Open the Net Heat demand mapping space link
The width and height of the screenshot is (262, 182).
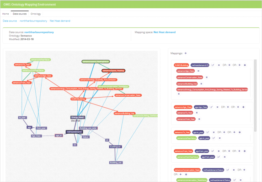point(165,32)
